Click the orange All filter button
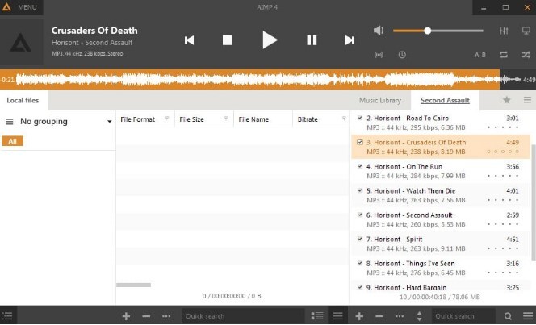The image size is (536, 325). [x=11, y=141]
